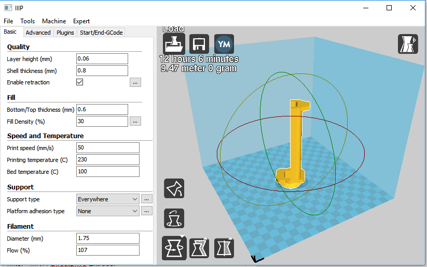The height and width of the screenshot is (267, 427).
Task: Click the Printing temperature input field
Action: (108, 160)
